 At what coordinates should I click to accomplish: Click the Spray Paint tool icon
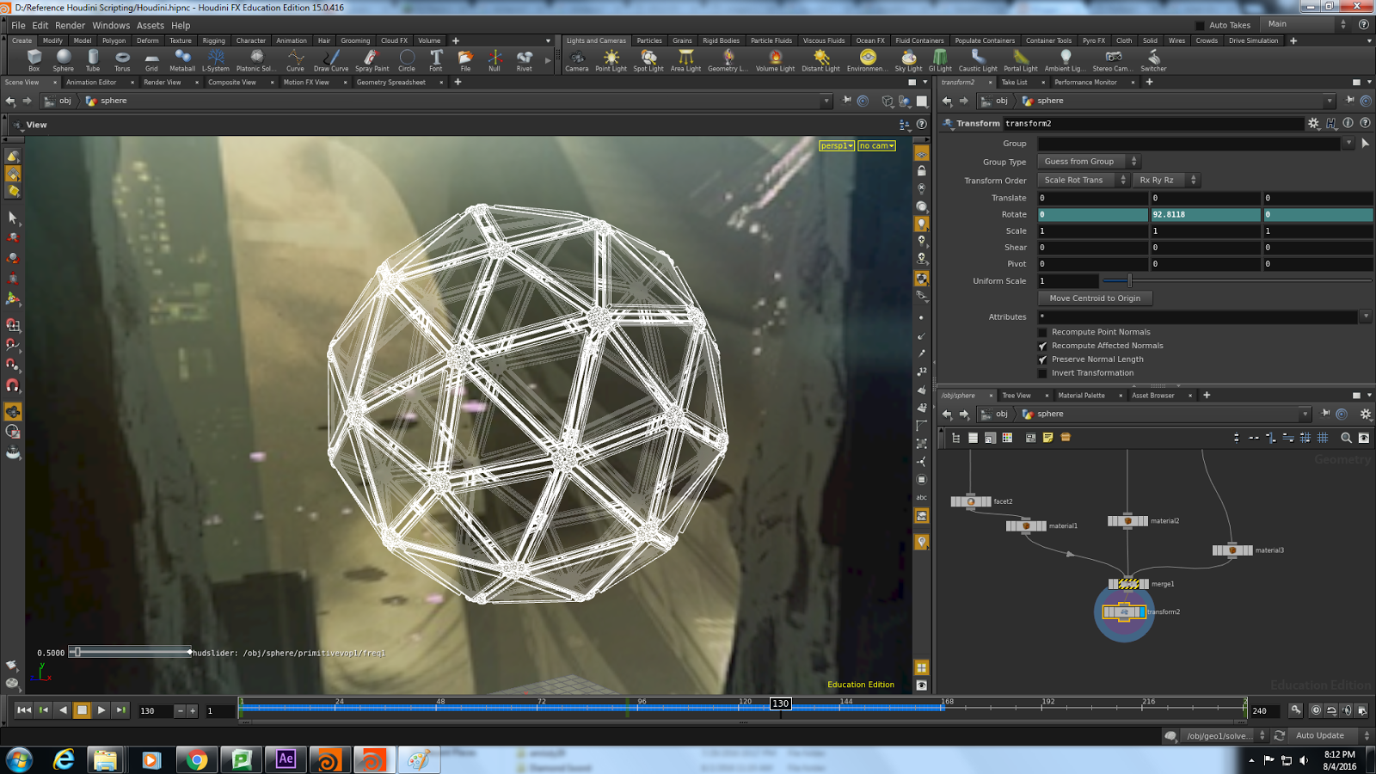point(372,58)
